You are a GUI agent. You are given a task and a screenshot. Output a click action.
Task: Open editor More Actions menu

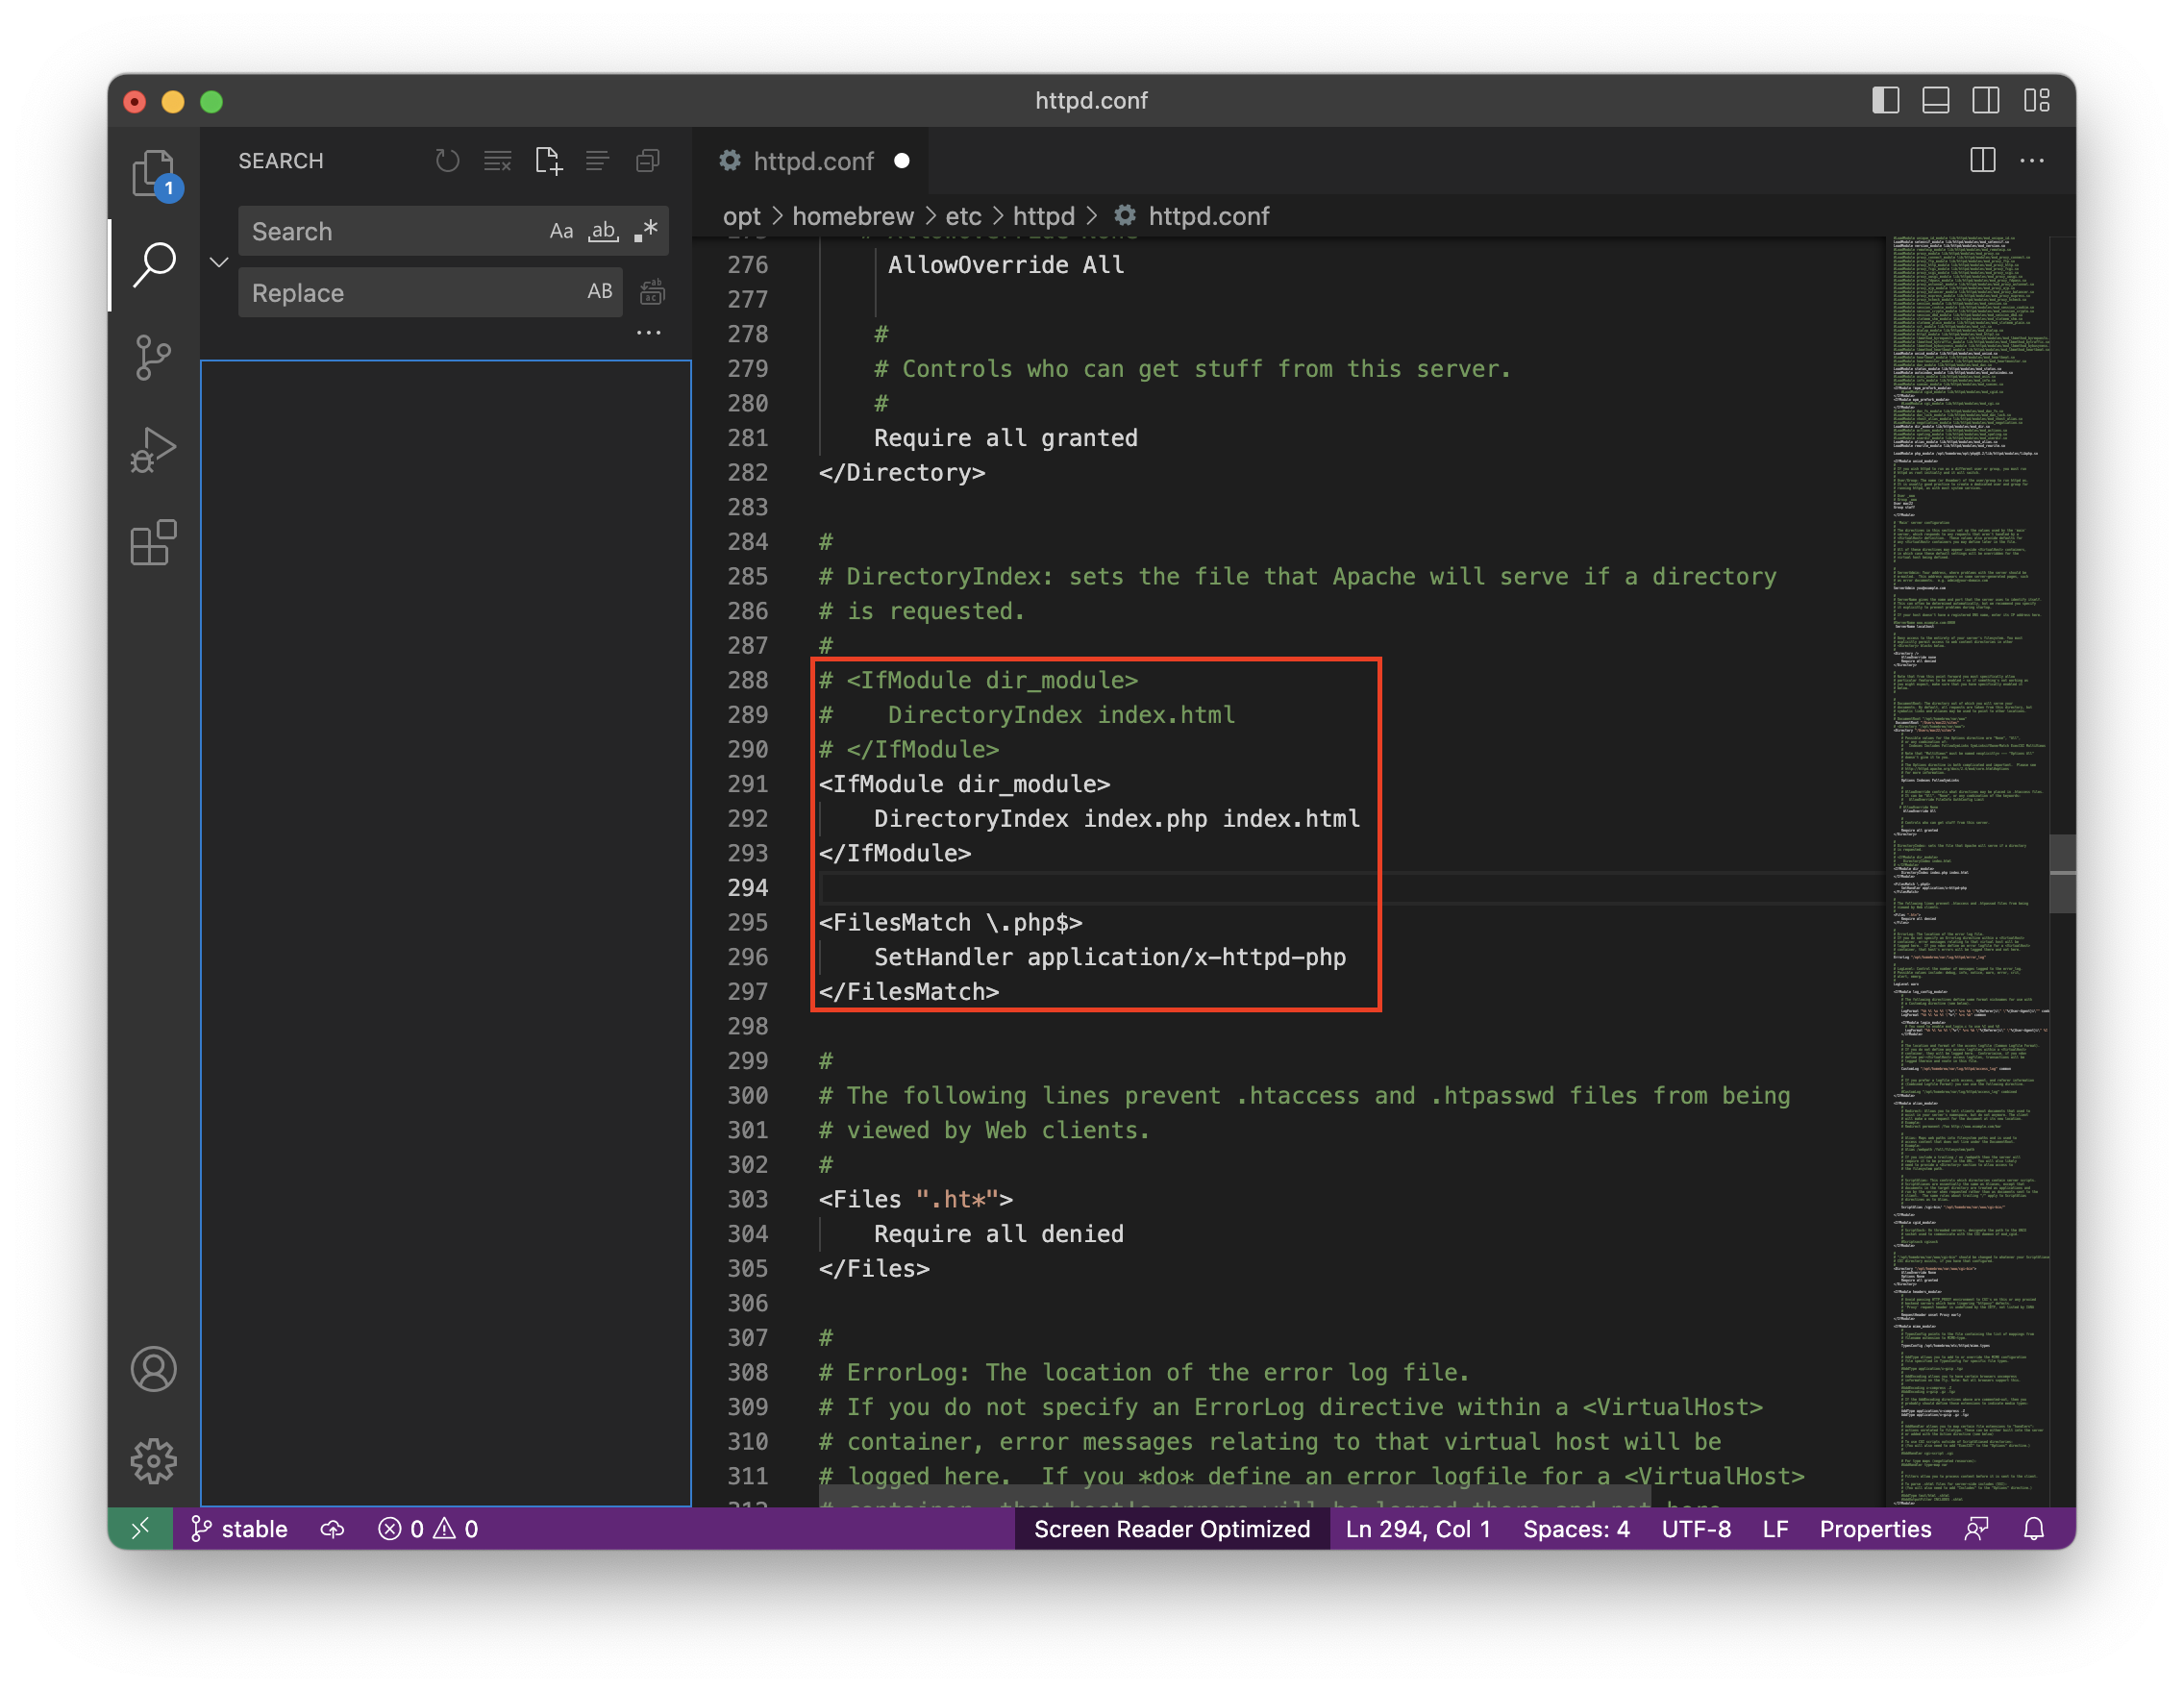(2032, 160)
